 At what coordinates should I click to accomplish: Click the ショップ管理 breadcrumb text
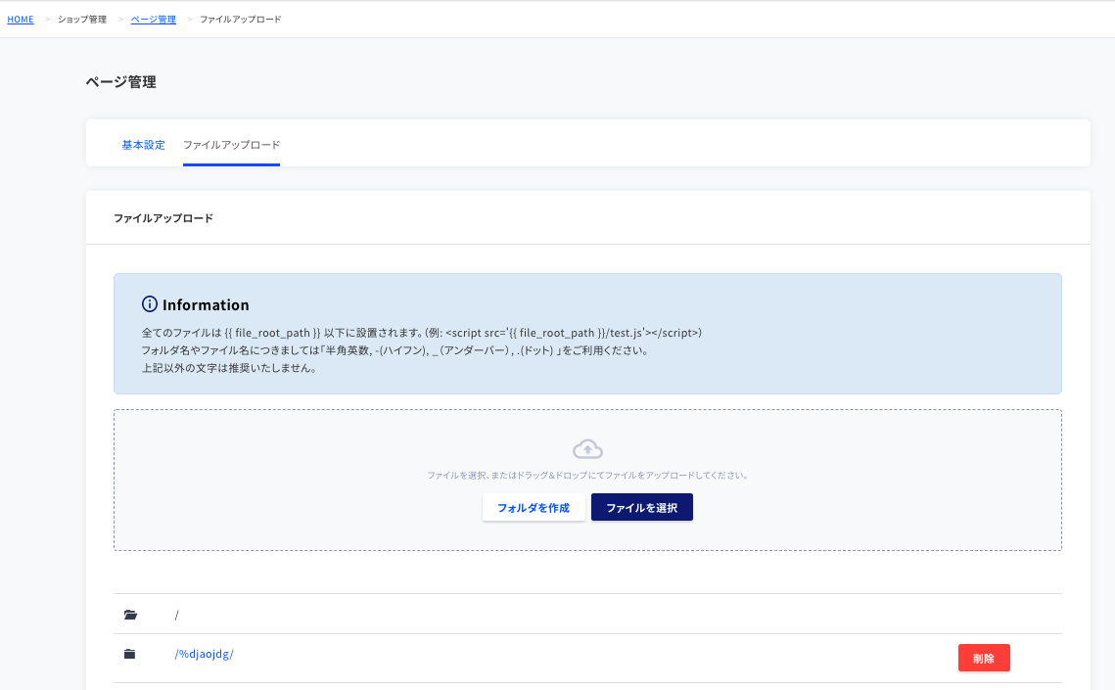point(82,20)
